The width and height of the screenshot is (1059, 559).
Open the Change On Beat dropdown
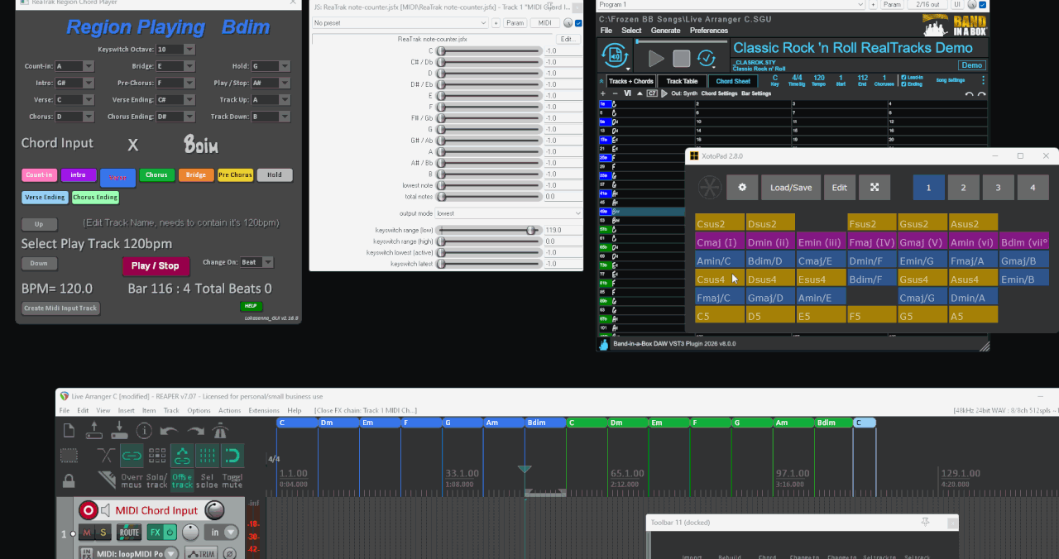(x=256, y=262)
